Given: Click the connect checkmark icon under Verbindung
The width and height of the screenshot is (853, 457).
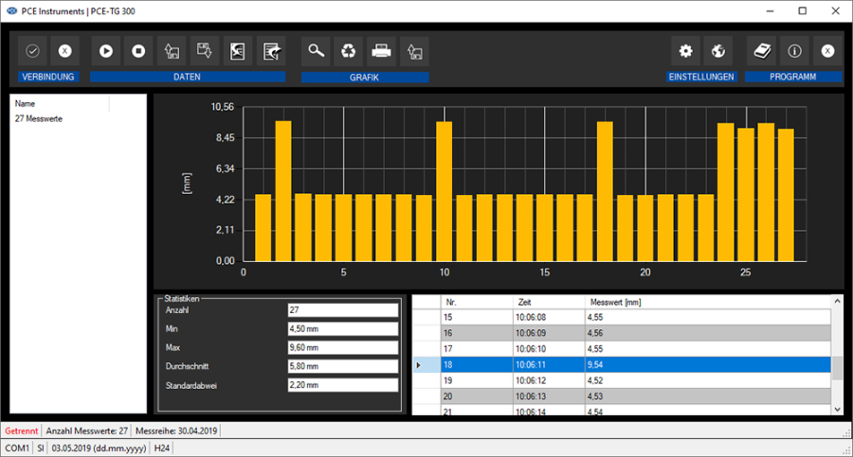Looking at the screenshot, I should click(32, 51).
